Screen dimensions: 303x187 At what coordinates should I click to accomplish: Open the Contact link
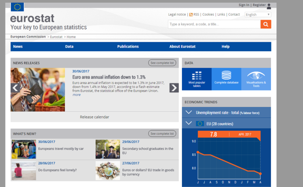pos(234,15)
